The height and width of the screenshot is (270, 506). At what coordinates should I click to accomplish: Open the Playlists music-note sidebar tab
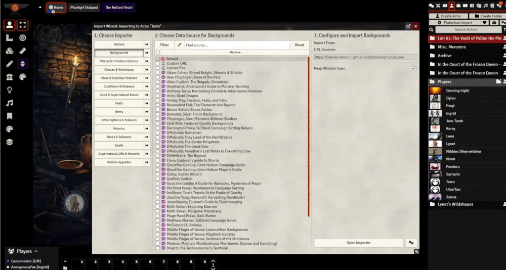(485, 6)
